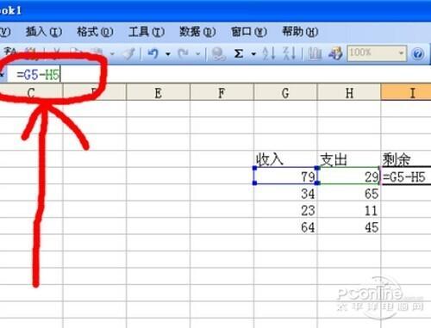The height and width of the screenshot is (328, 431).
Task: Click in the formula bar showing =G5-H5
Action: pyautogui.click(x=218, y=75)
